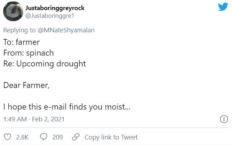Click the 'Re: Upcoming drought' line
The image size is (232, 145).
[44, 64]
